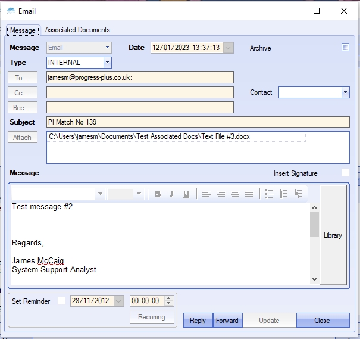360x339 pixels.
Task: Increase the reminder time with up arrow
Action: coord(169,298)
